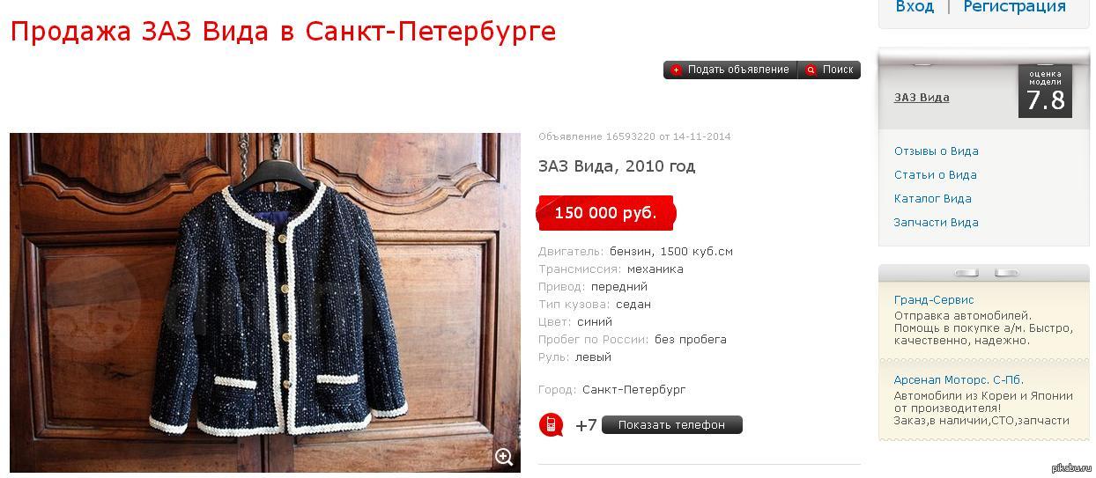Open Статьи о Вида
The image size is (1096, 478).
click(935, 175)
